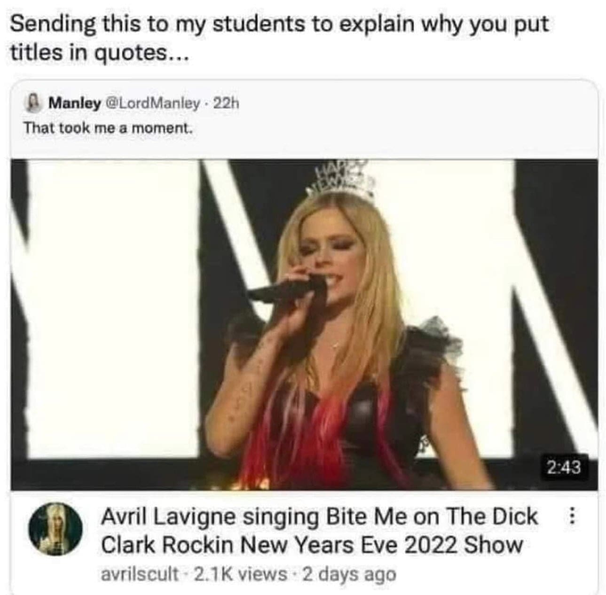This screenshot has height=595, width=606.
Task: Click the 2:43 video duration badge
Action: pyautogui.click(x=564, y=467)
